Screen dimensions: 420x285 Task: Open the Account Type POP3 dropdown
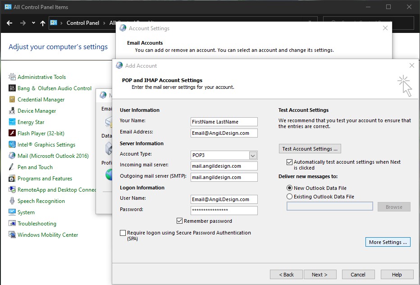pos(253,155)
